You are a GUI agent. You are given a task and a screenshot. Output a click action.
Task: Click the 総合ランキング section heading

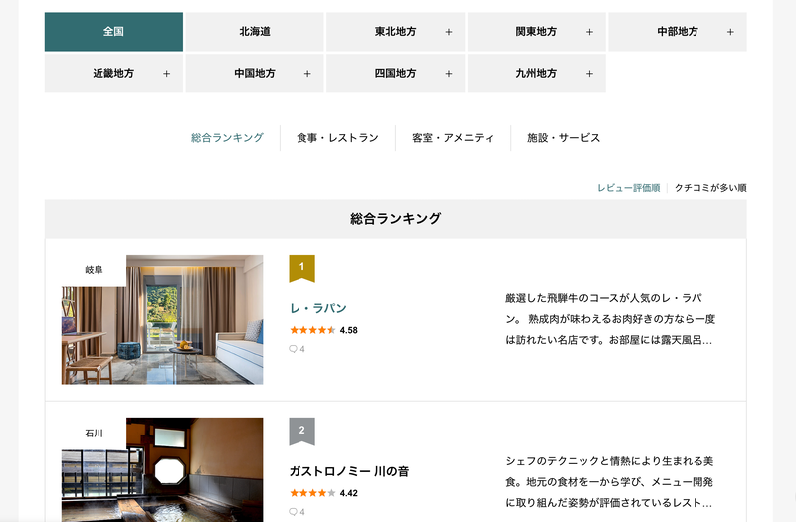[395, 219]
